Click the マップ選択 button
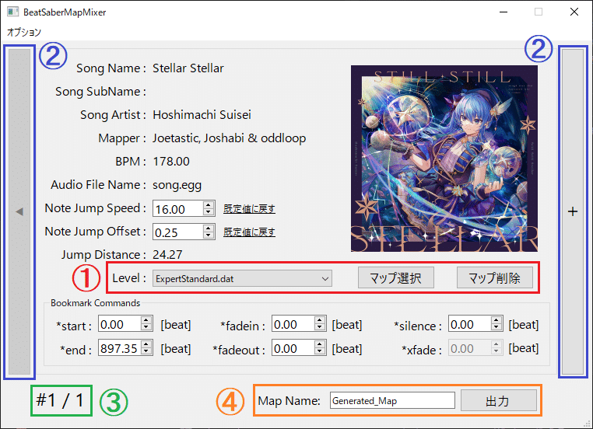This screenshot has width=593, height=429. 395,278
